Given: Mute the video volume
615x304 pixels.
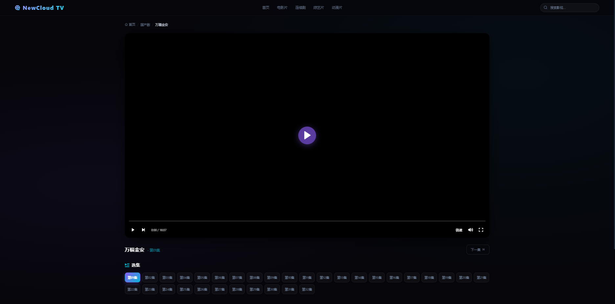Looking at the screenshot, I should point(470,230).
